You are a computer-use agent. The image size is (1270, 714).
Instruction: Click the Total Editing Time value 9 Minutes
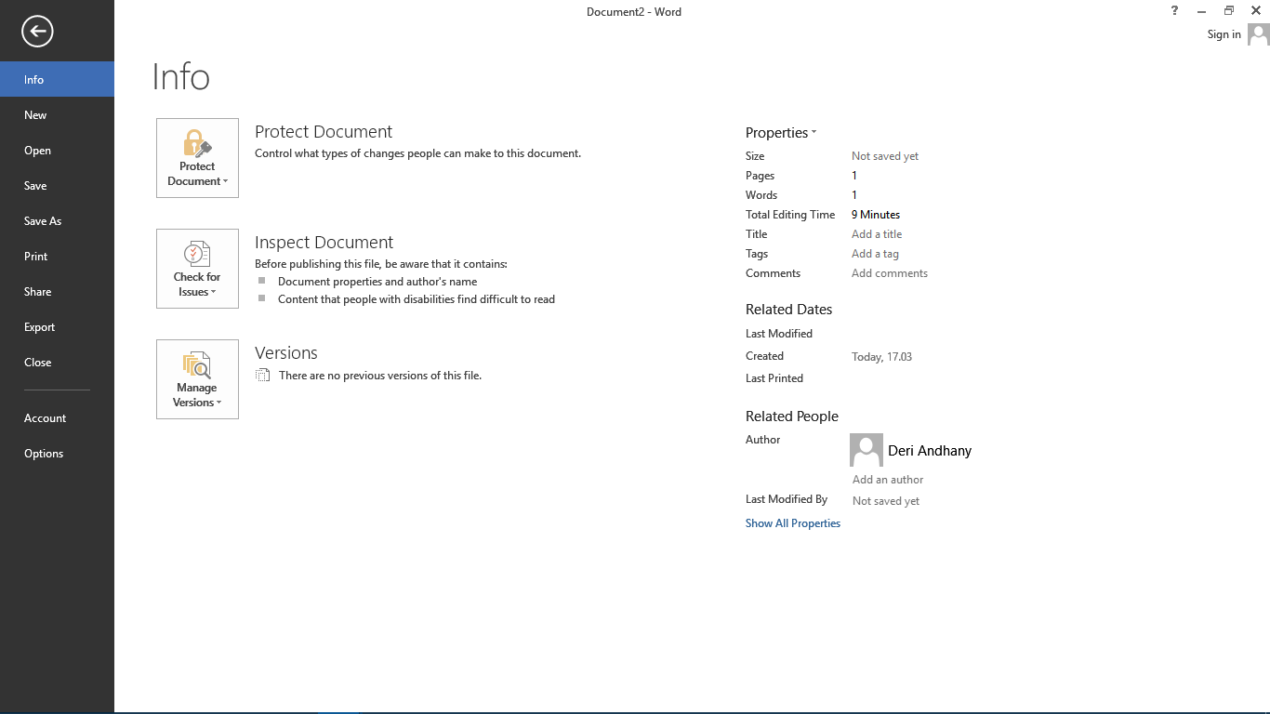click(x=876, y=215)
